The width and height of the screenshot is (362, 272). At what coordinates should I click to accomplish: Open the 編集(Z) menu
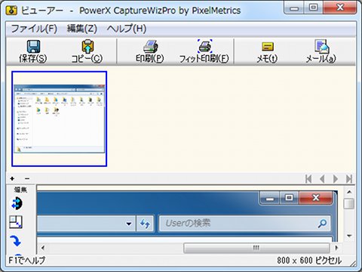click(x=82, y=29)
